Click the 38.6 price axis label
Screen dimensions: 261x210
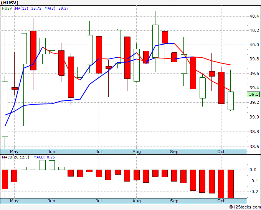(254, 147)
